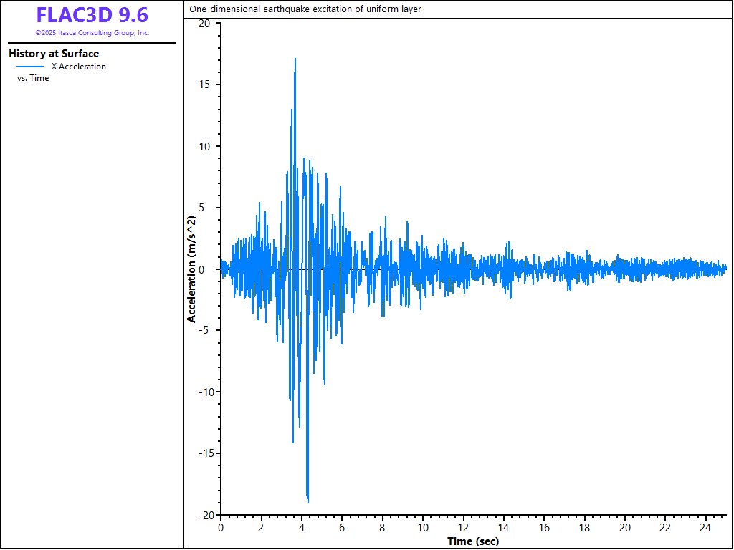Viewport: 734px width, 550px height.
Task: Select the 18 tick on the time axis
Action: (585, 528)
